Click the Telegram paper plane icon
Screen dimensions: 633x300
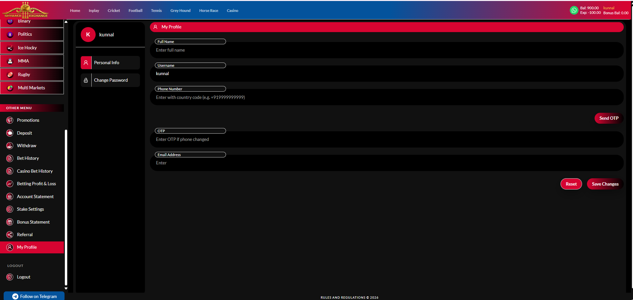(15, 296)
